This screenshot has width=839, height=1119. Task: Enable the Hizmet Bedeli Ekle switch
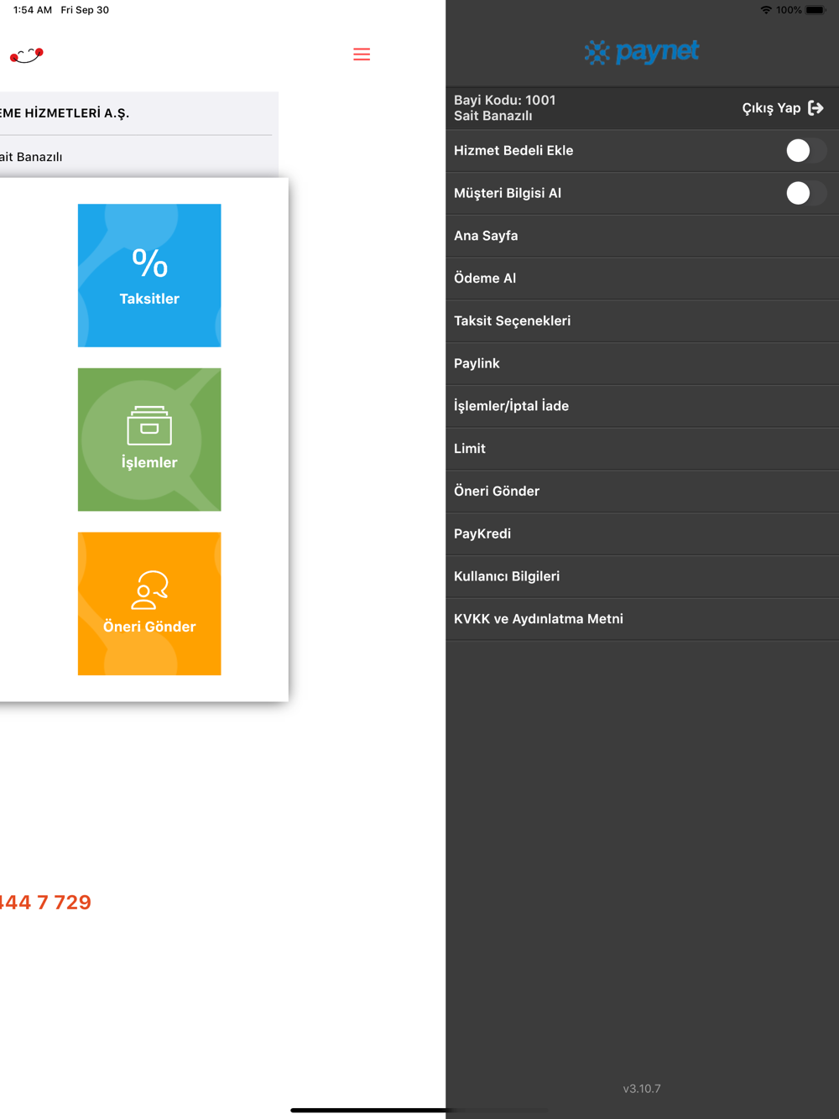coord(806,151)
